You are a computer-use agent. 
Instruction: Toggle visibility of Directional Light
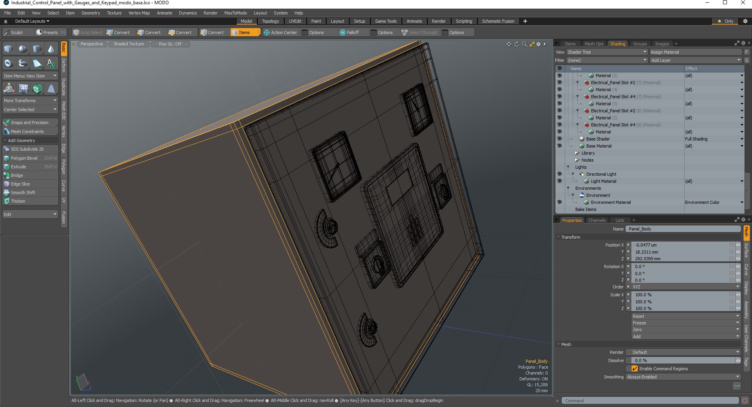pos(559,174)
